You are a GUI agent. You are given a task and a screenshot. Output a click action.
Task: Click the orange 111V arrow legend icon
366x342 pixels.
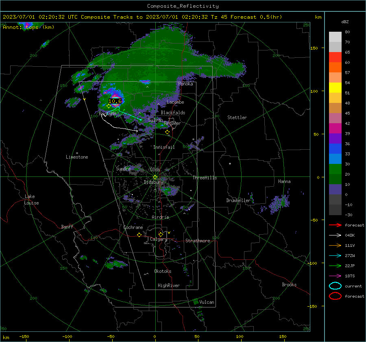tap(335, 245)
